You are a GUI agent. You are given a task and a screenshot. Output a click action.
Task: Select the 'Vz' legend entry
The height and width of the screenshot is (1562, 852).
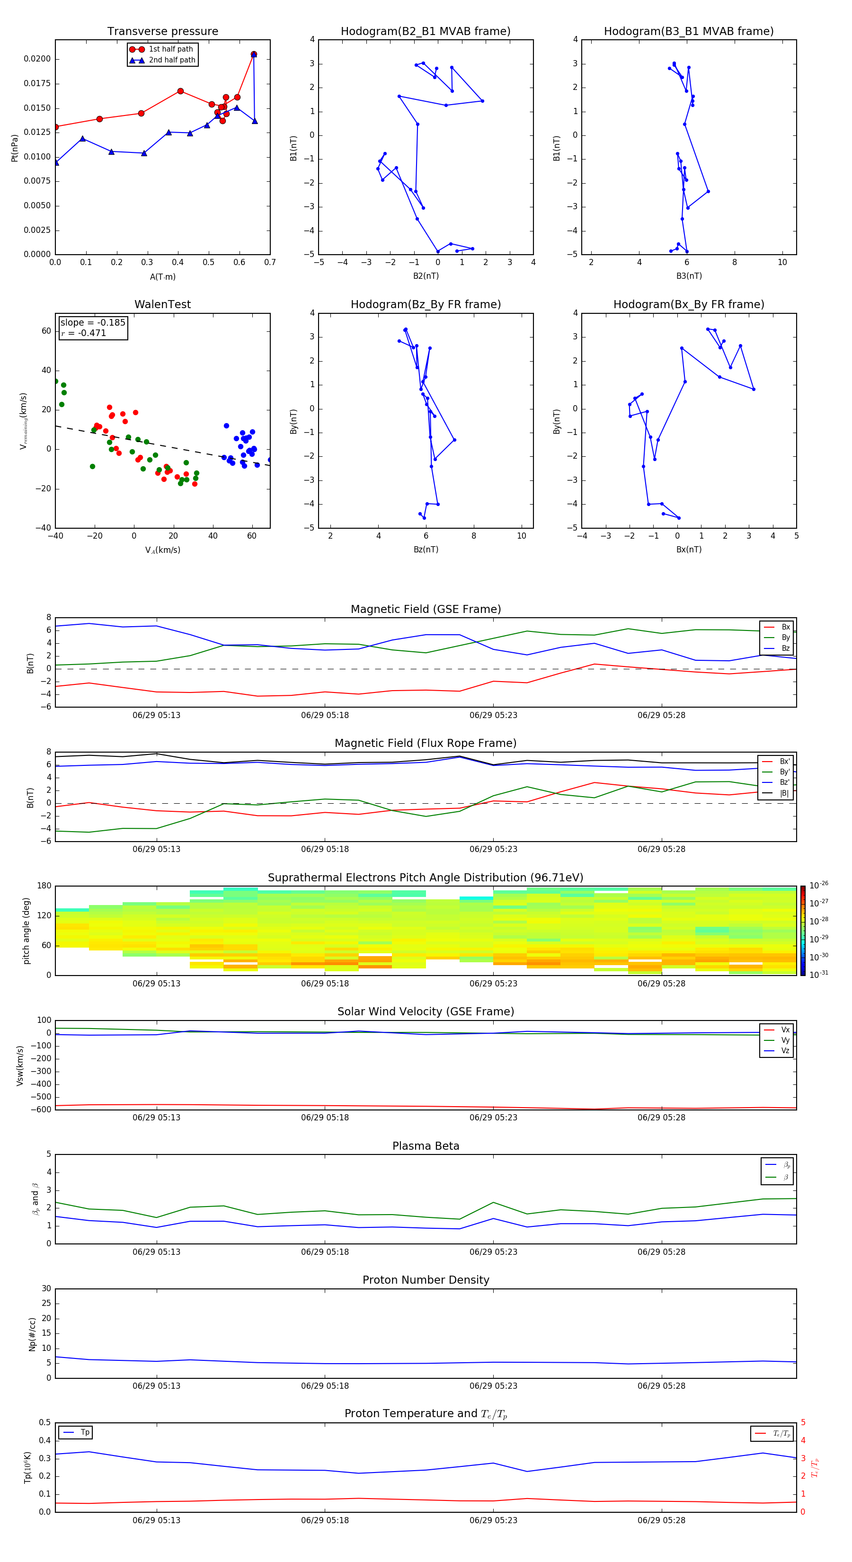[x=777, y=1051]
